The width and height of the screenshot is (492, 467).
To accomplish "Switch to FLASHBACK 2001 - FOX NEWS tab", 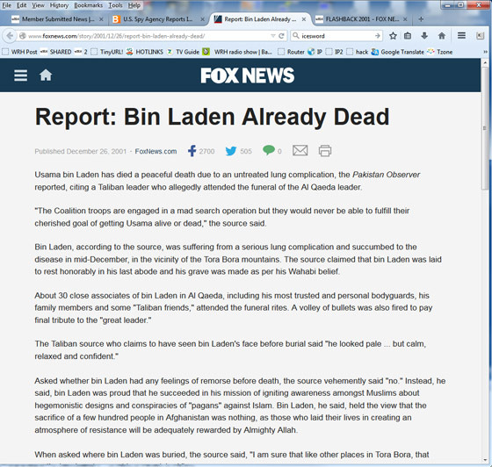I will point(361,19).
